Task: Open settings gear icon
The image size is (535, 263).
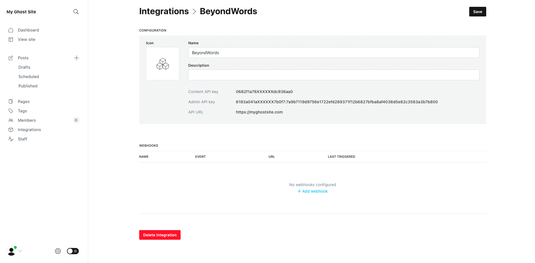Action: 58,251
